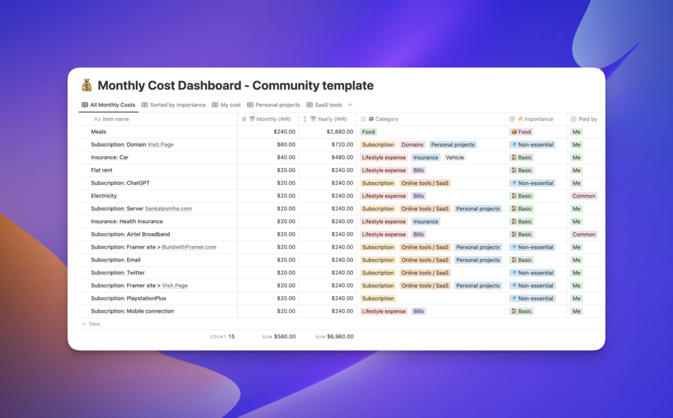The width and height of the screenshot is (673, 418).
Task: Select Subscription: Mobile connection item name
Action: click(x=132, y=311)
